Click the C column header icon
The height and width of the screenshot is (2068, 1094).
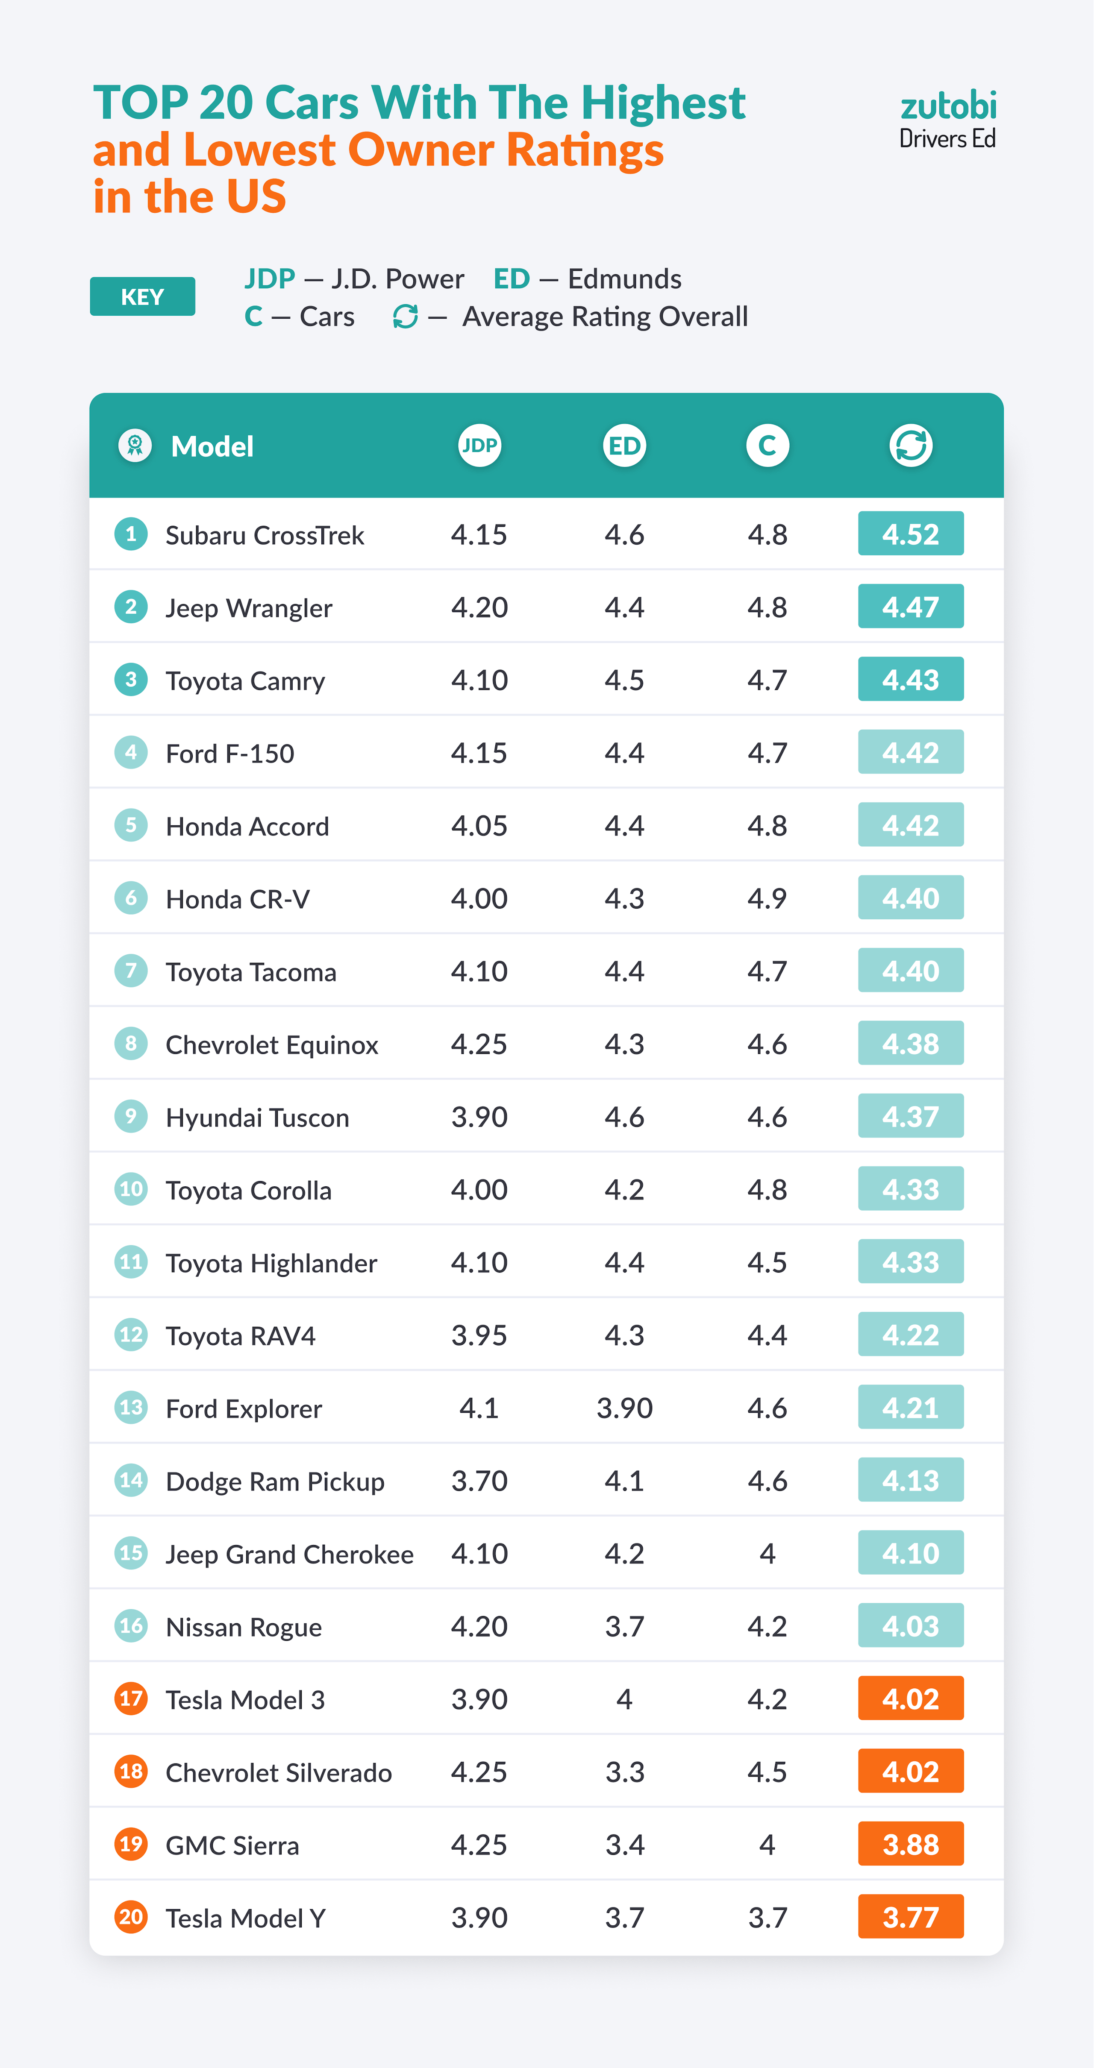pyautogui.click(x=767, y=446)
